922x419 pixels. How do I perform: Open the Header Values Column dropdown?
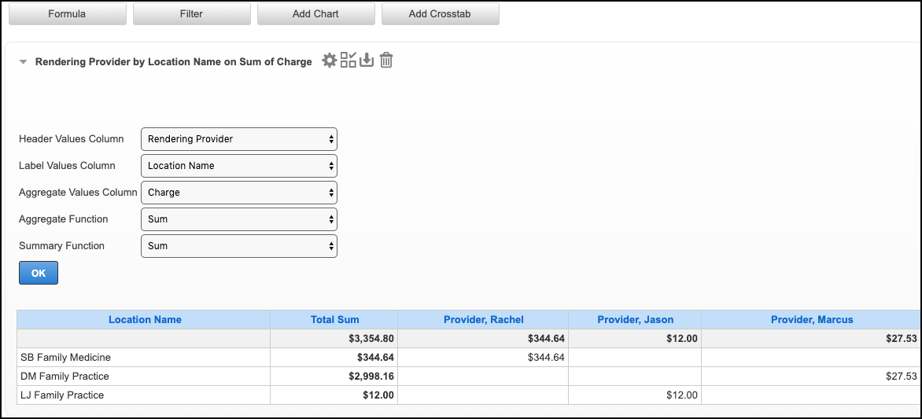click(238, 139)
